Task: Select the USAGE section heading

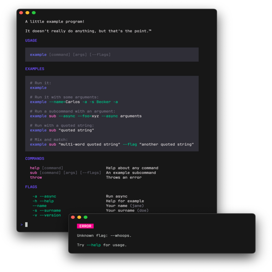Action: [x=31, y=41]
